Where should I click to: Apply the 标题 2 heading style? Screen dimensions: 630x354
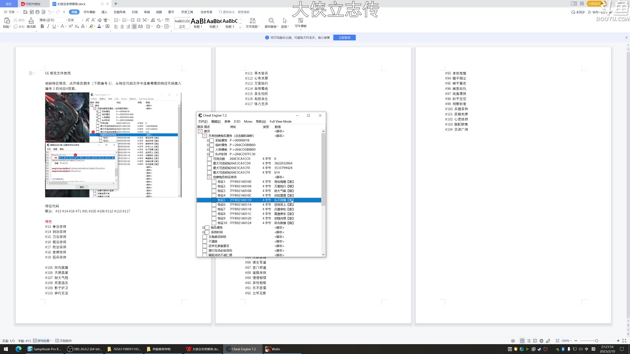214,23
